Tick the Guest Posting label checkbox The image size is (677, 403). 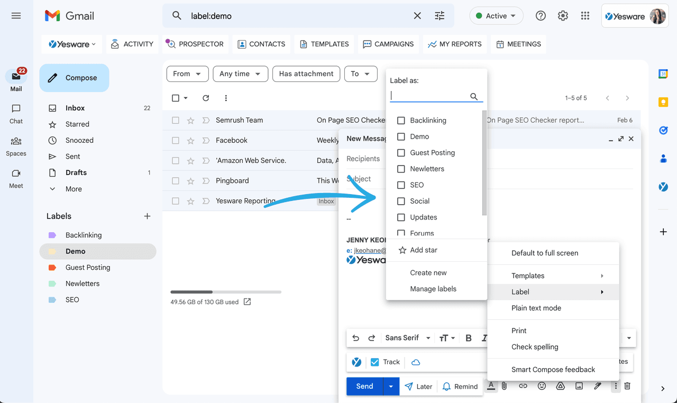[401, 153]
